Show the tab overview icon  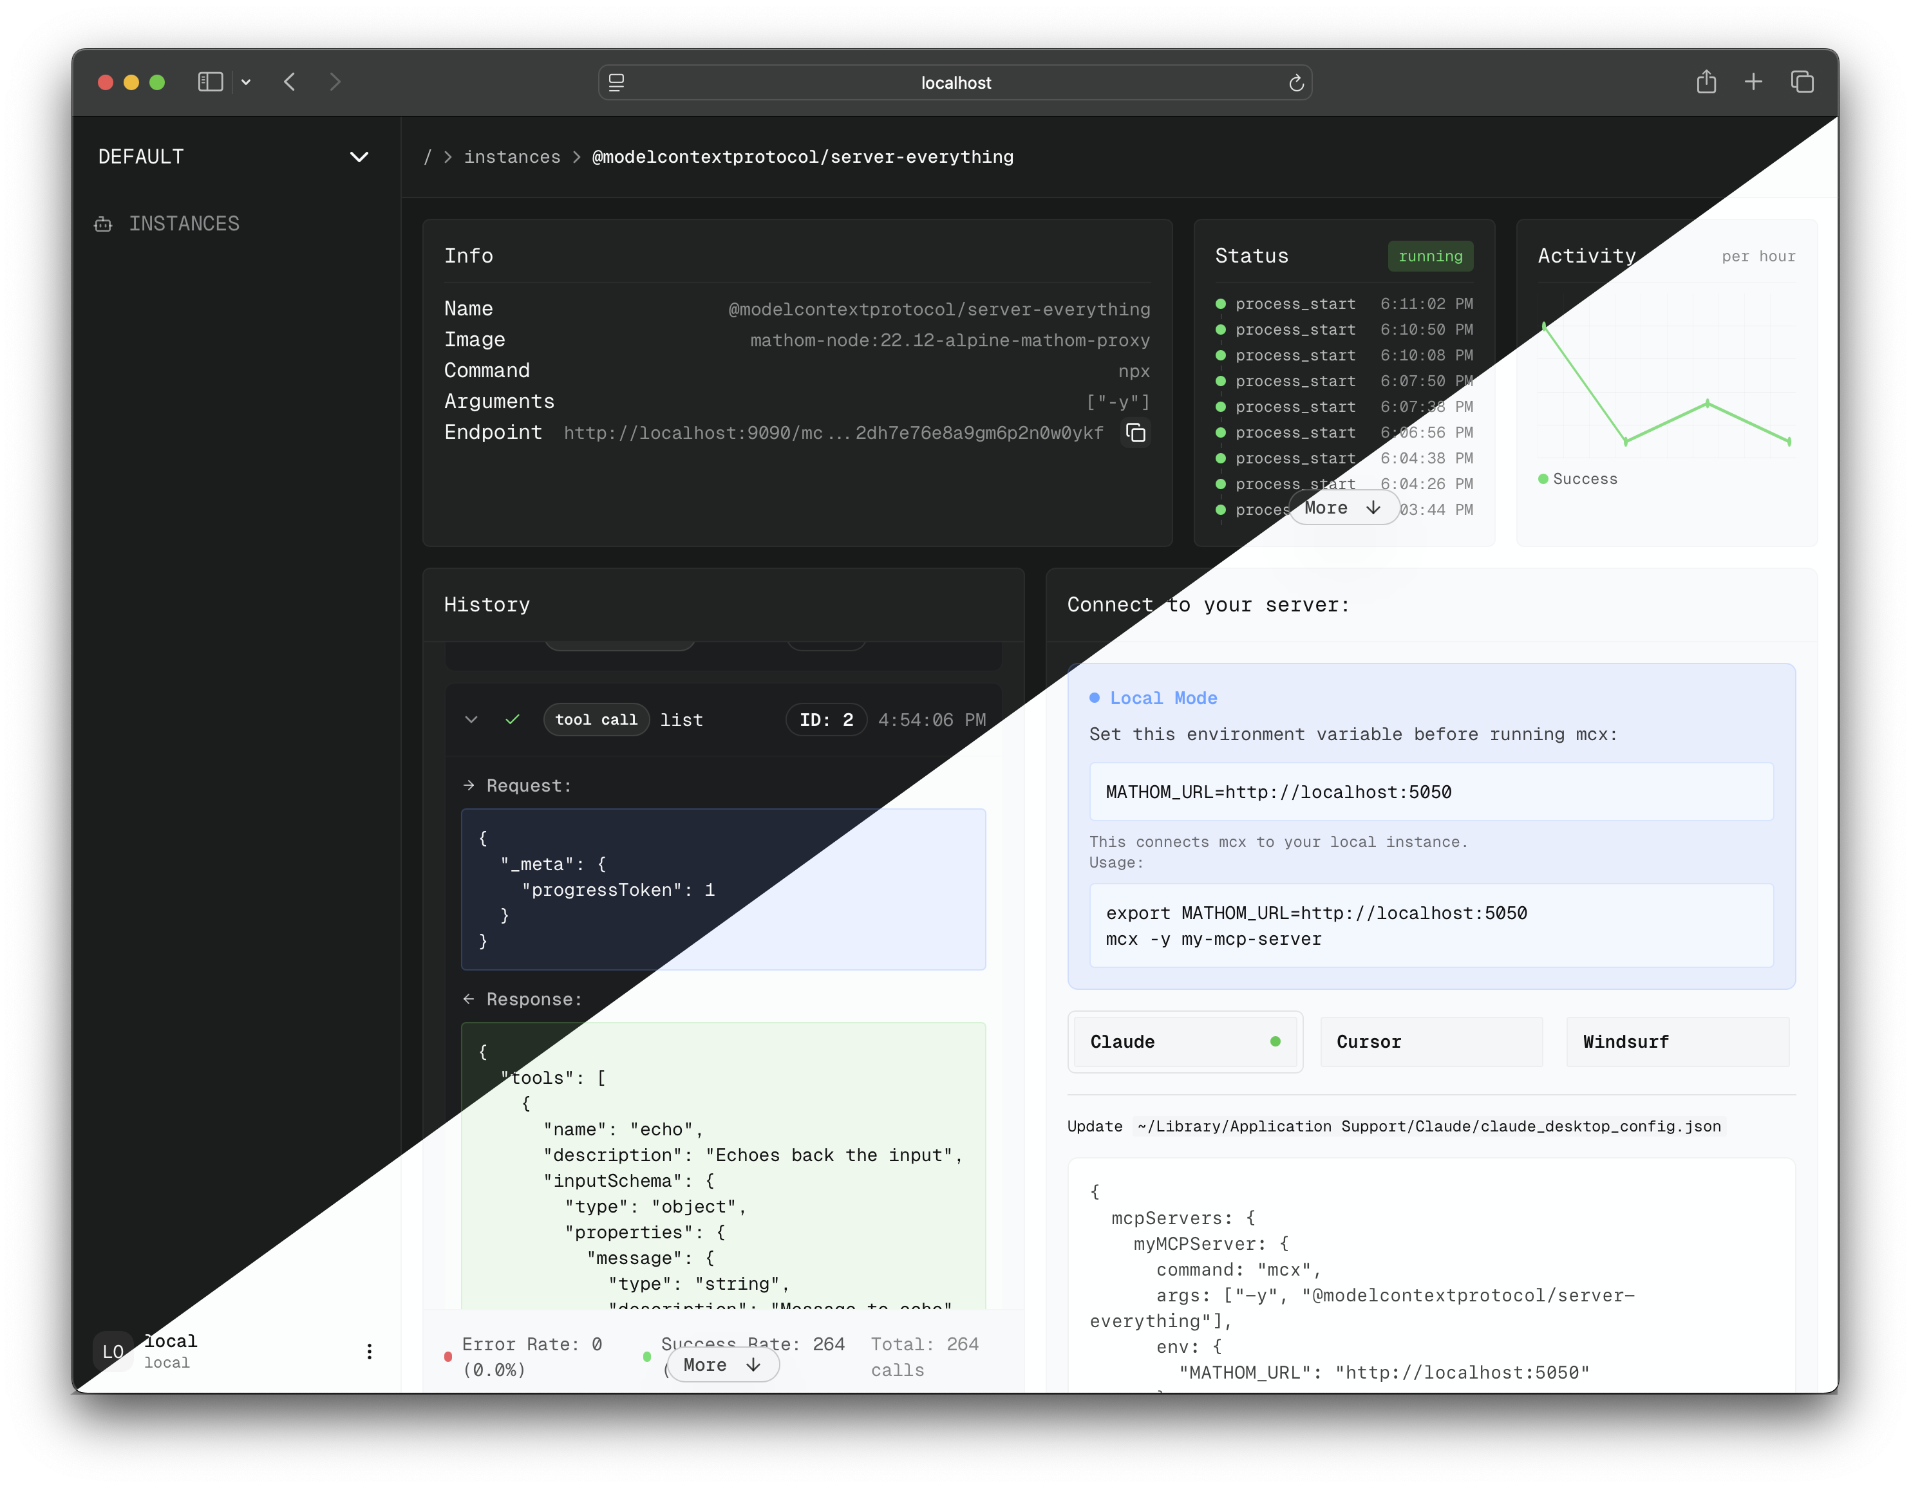point(1802,82)
